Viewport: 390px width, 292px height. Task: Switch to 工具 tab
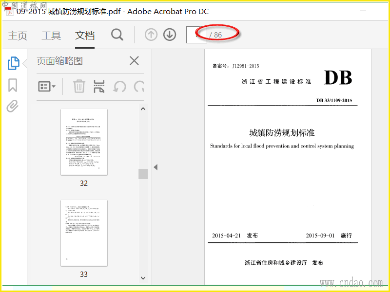point(51,36)
